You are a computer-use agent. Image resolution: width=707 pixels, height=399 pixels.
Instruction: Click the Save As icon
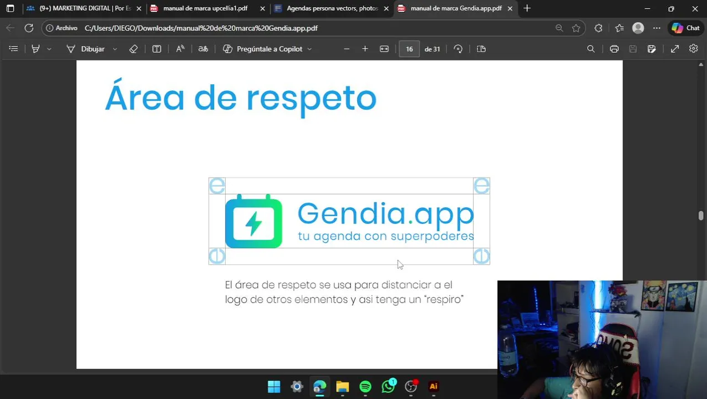coord(652,49)
